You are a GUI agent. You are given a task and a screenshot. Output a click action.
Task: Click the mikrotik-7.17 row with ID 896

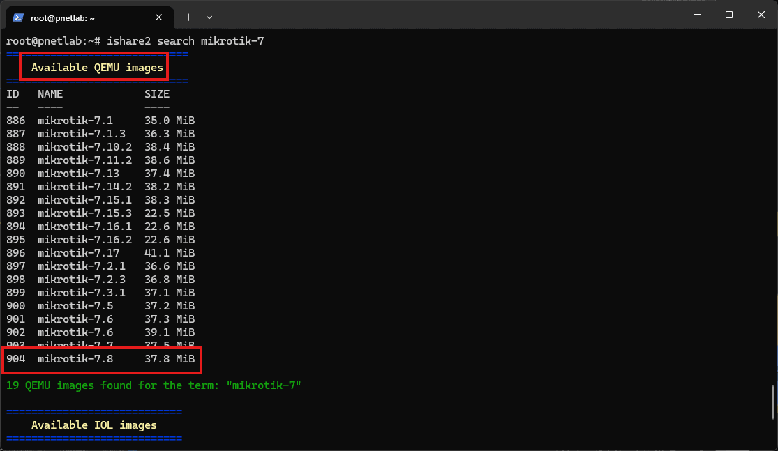coord(100,253)
